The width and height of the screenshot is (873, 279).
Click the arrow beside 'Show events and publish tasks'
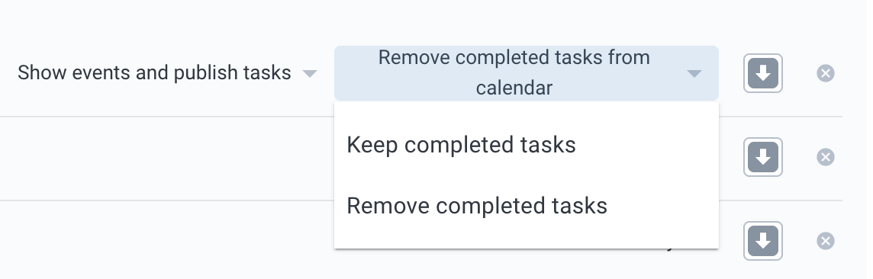click(310, 73)
